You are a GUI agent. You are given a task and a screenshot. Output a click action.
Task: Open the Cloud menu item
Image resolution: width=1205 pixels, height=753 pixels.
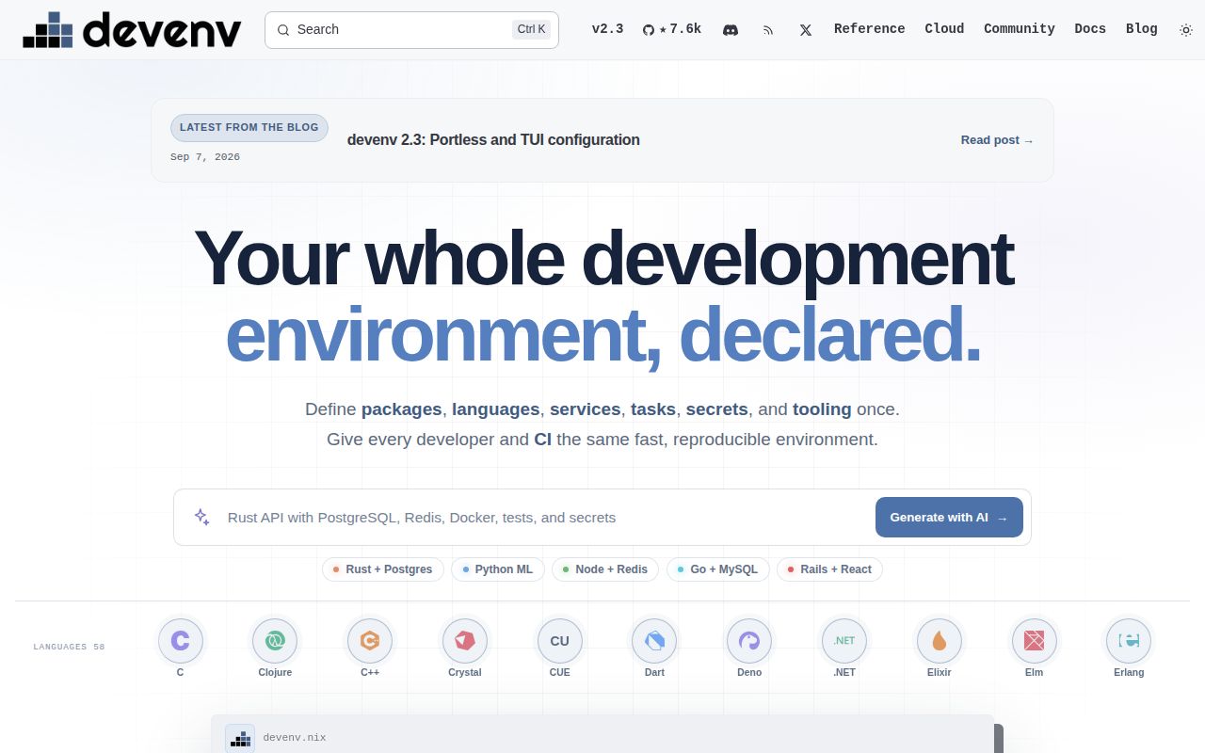pos(944,29)
